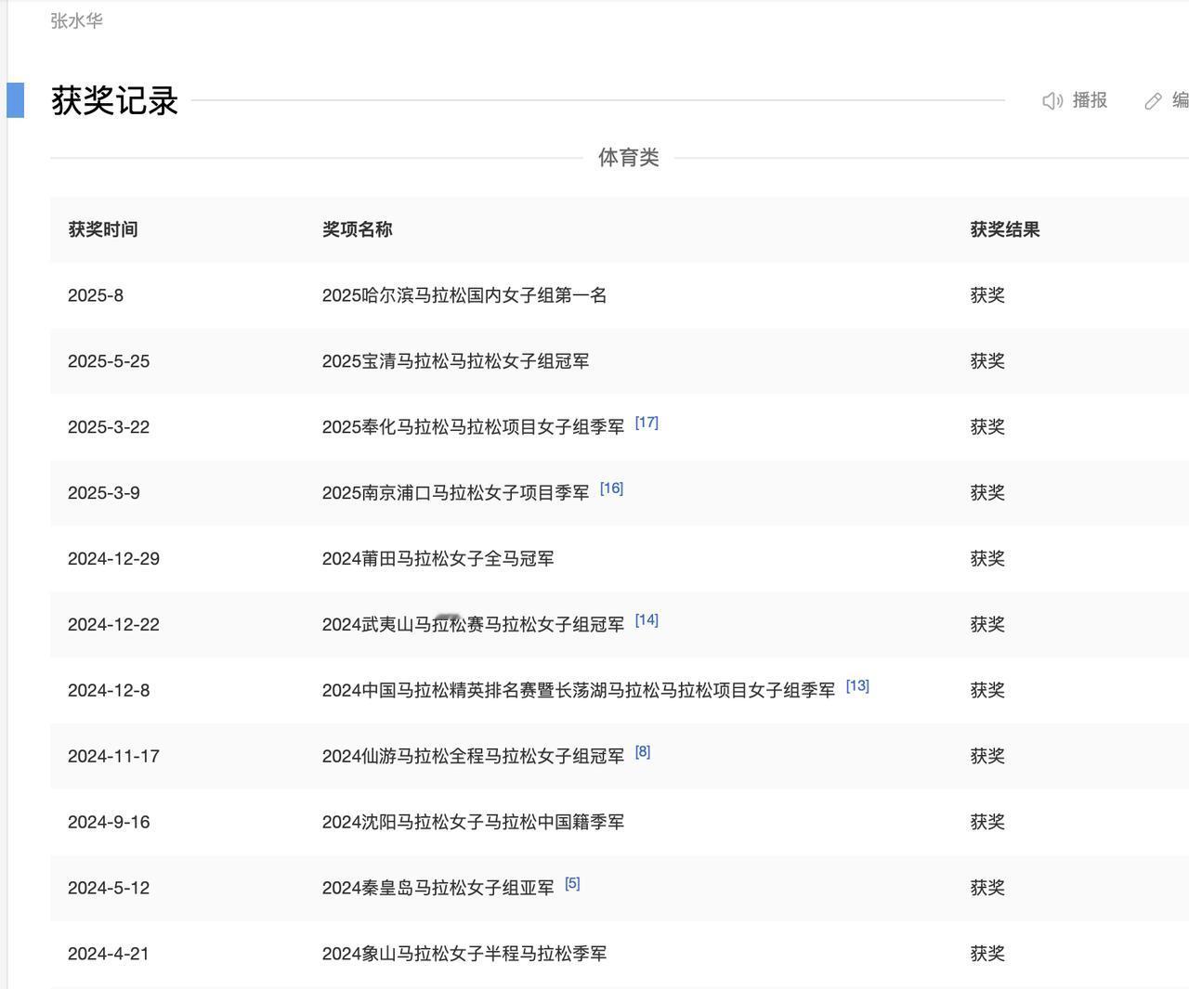Select 2024象山马拉松女子半程马拉松季军 award text
The height and width of the screenshot is (989, 1189).
[x=464, y=955]
